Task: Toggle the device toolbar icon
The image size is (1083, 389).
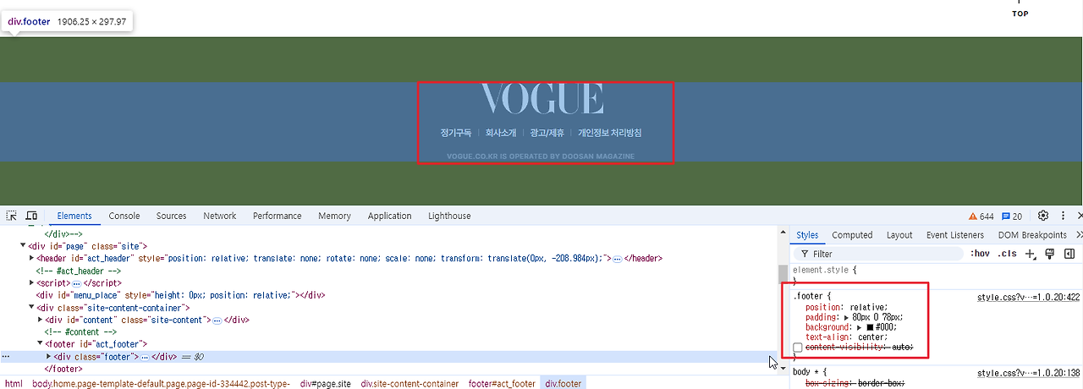Action: [31, 216]
